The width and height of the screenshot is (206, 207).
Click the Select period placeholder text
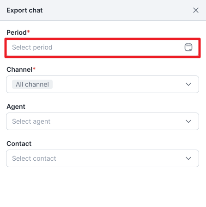click(32, 47)
